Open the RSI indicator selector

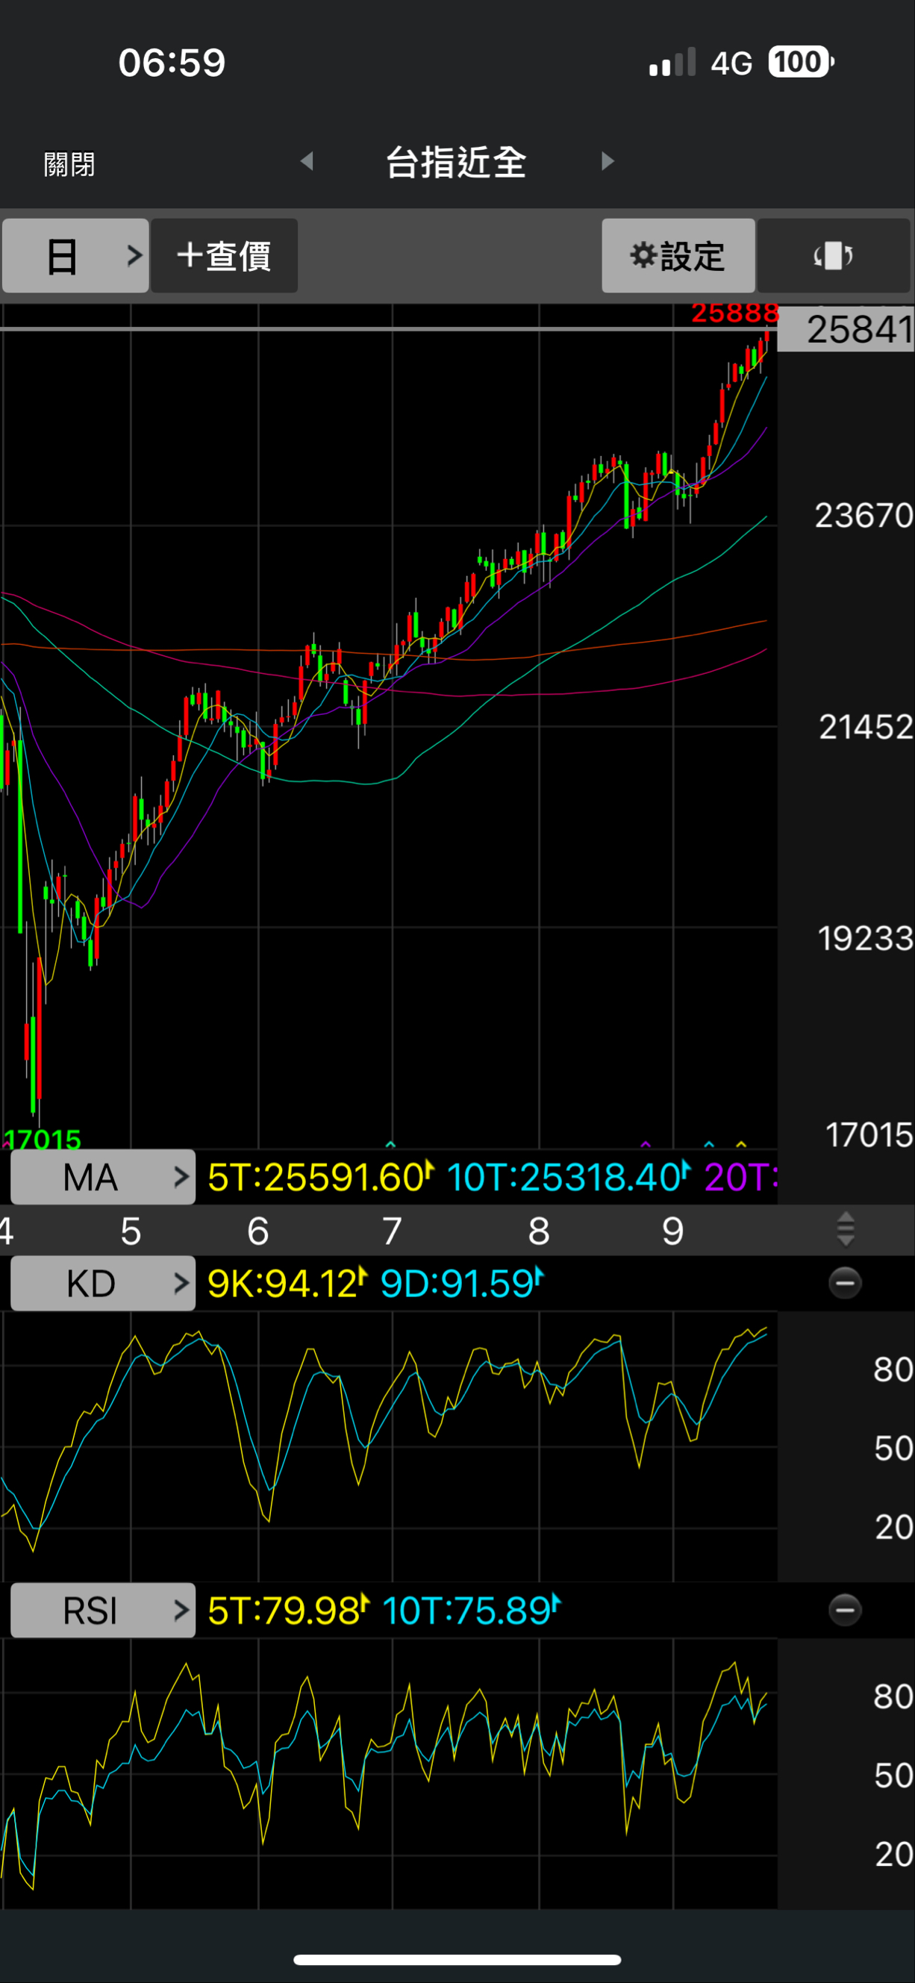(x=102, y=1611)
